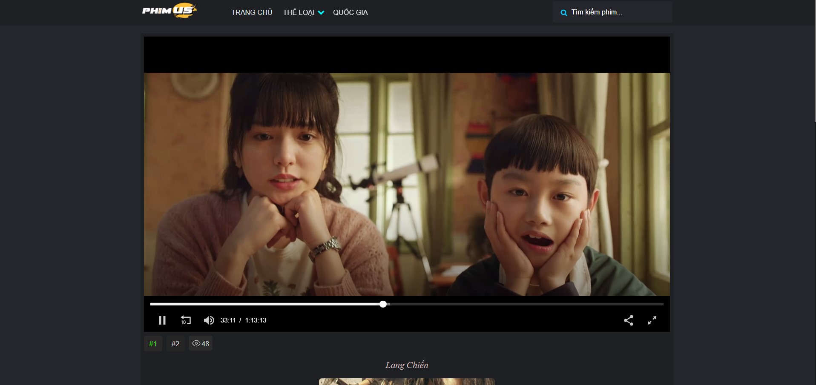
Task: Click the PhimUS logo
Action: [170, 11]
